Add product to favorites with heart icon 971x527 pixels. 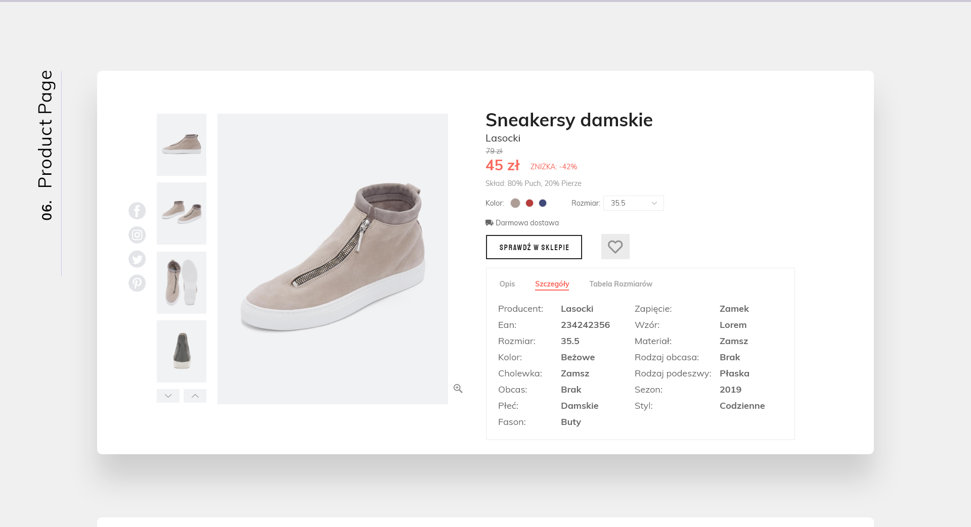click(615, 247)
